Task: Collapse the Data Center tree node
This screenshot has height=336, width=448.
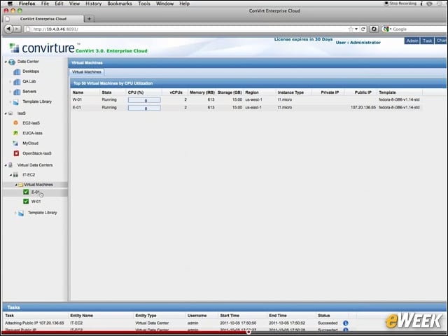Action: 6,62
